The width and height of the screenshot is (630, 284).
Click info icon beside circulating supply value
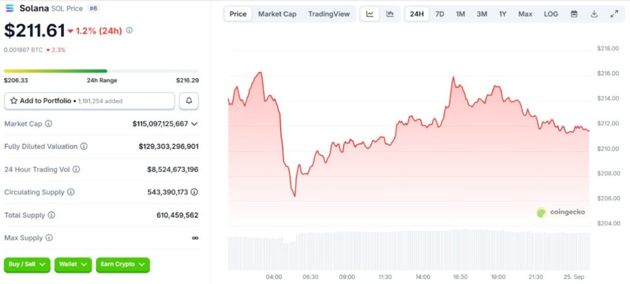click(194, 192)
